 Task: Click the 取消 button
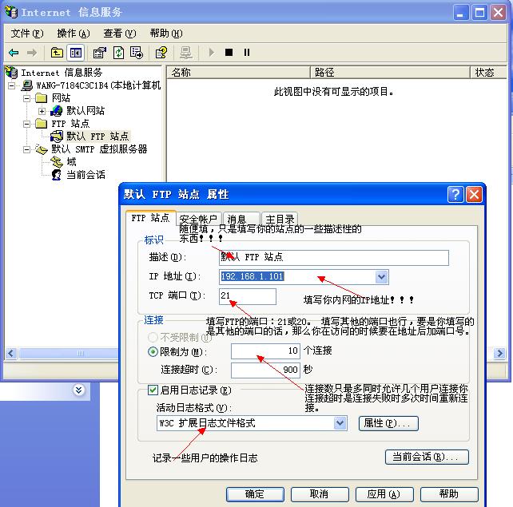pyautogui.click(x=320, y=494)
